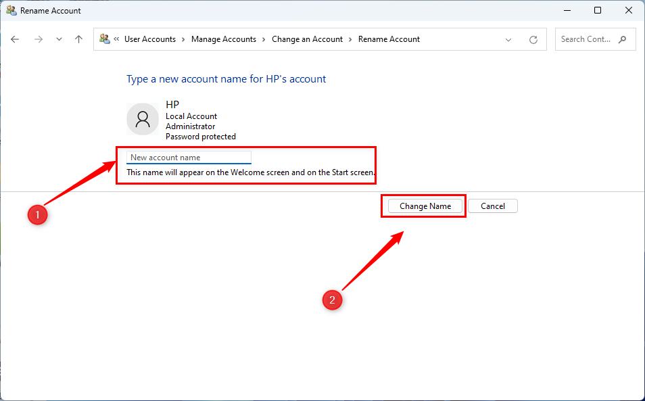Image resolution: width=645 pixels, height=401 pixels.
Task: Expand hidden breadcrumb path double chevron
Action: point(116,39)
